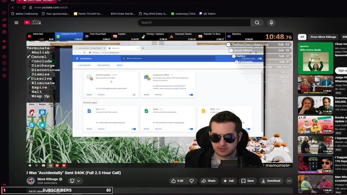
Task: Click the Ask button
Action: coord(228,181)
